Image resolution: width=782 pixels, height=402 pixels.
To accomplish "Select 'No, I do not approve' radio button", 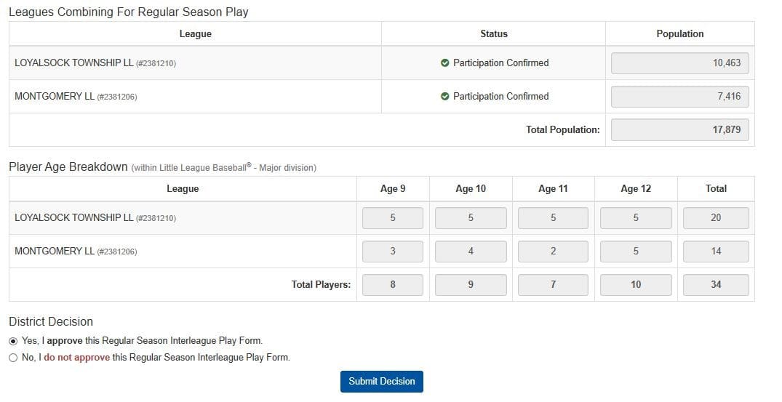I will (x=14, y=358).
